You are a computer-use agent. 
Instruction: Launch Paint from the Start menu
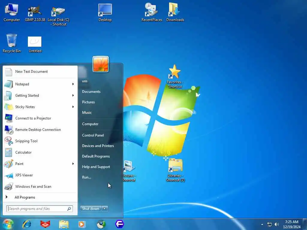click(37, 164)
